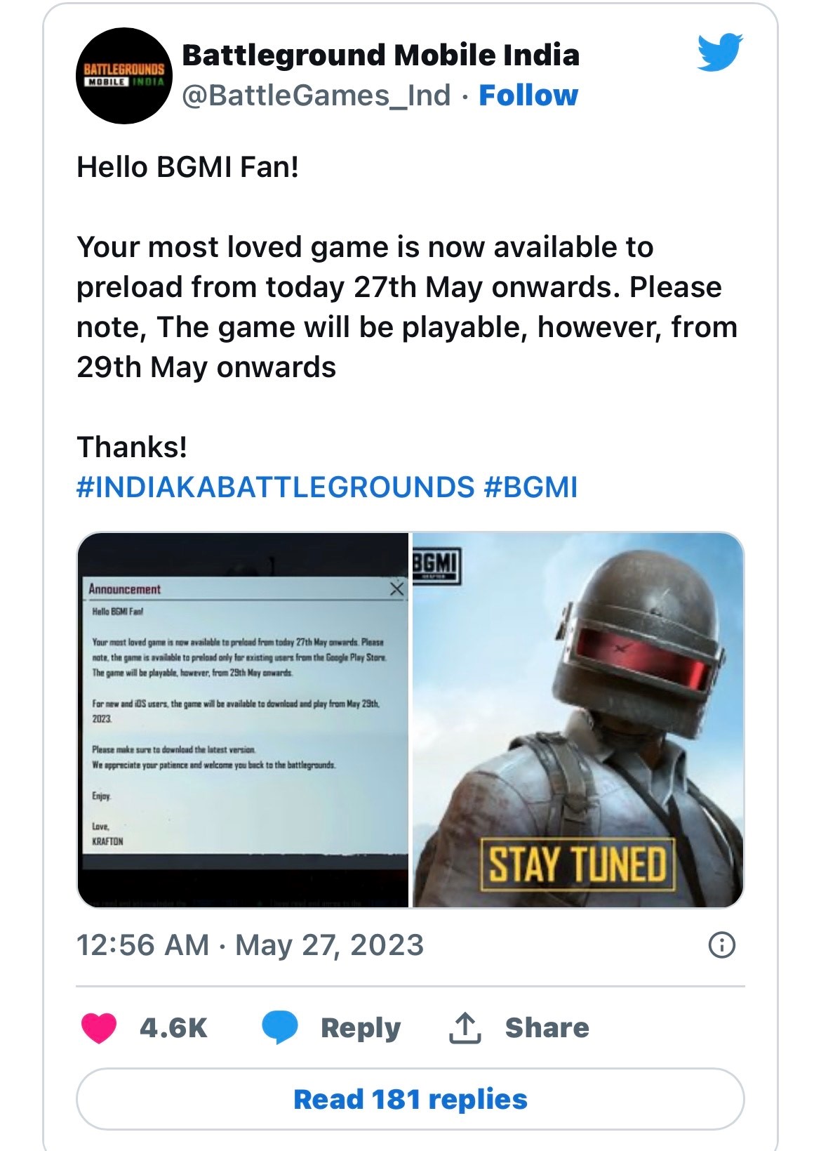Click the Read 181 replies button
This screenshot has height=1151, width=821.
click(410, 1099)
